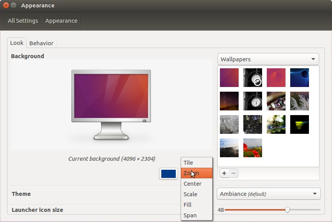This screenshot has height=222, width=332.
Task: Pick the yellow flower on black wallpaper
Action: [x=299, y=124]
